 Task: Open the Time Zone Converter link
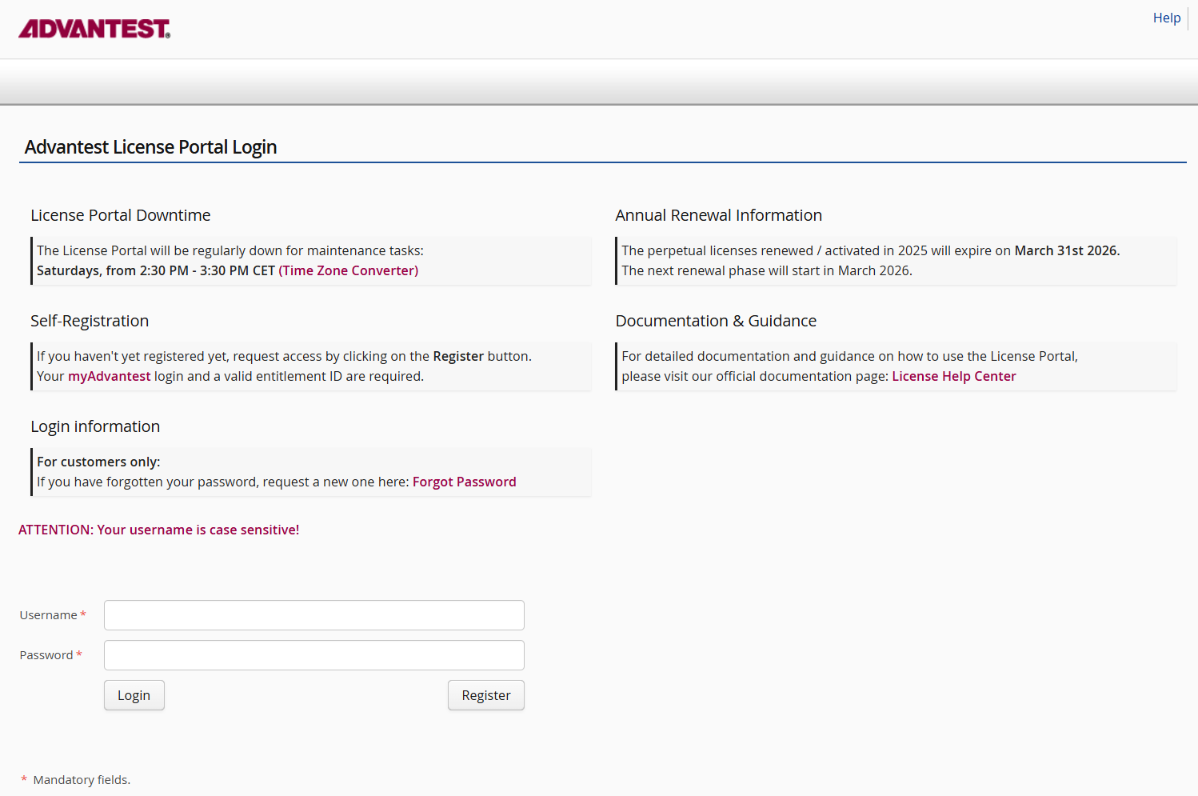pyautogui.click(x=349, y=270)
